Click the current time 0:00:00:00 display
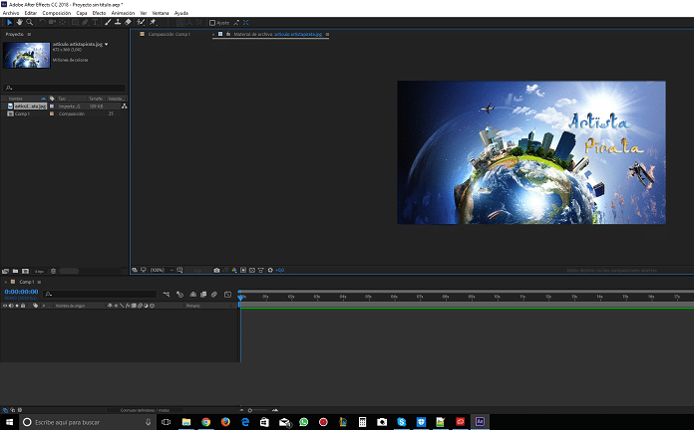 21,292
